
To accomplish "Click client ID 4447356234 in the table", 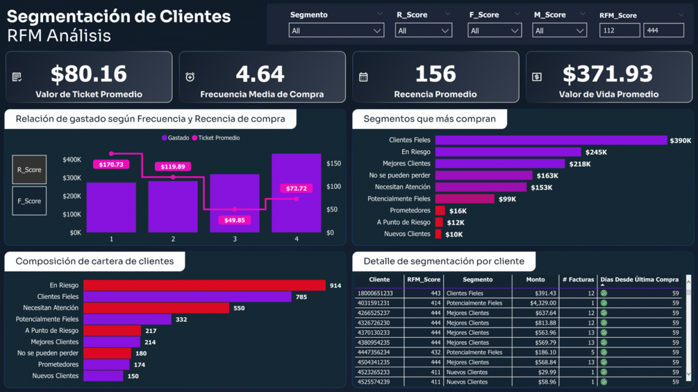I will (374, 352).
